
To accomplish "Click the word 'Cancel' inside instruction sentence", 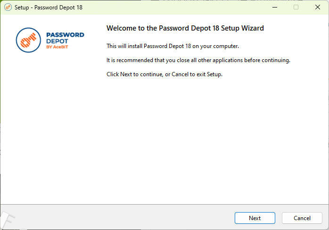I will 181,74.
